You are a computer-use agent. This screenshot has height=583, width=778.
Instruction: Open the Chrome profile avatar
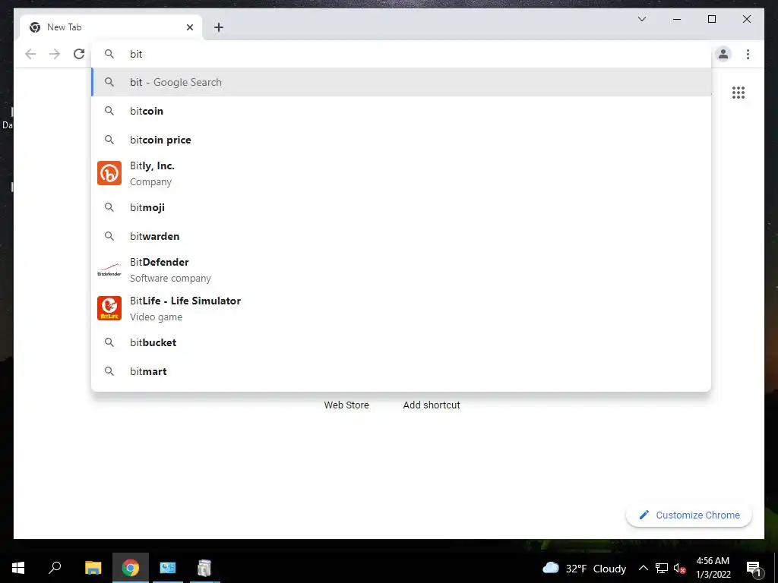723,54
